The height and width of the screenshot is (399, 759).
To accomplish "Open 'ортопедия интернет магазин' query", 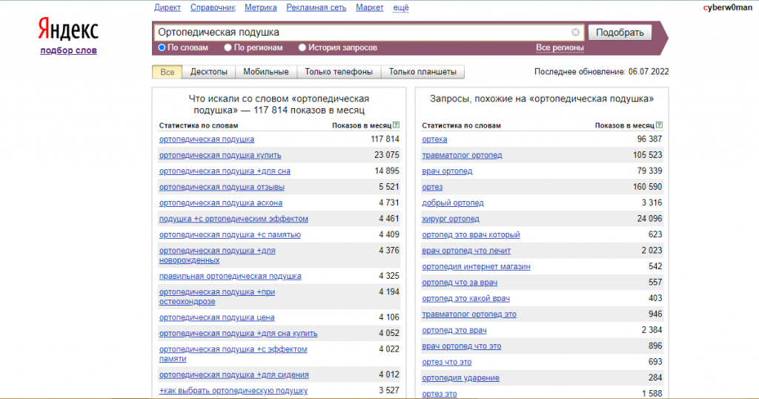I will pyautogui.click(x=476, y=267).
